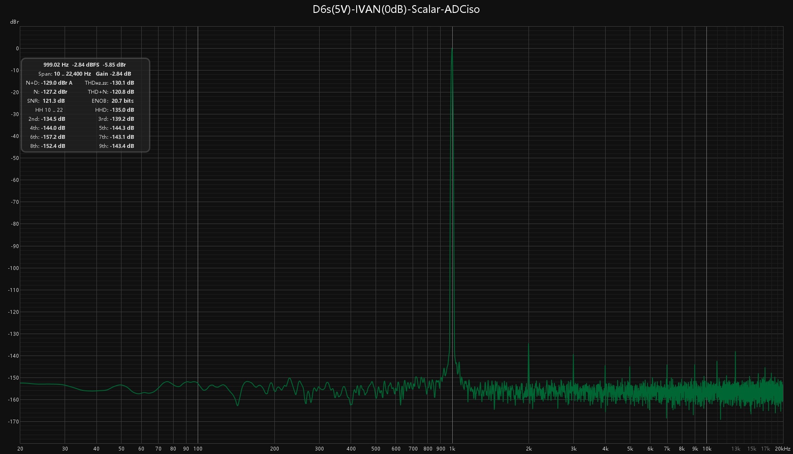Image resolution: width=793 pixels, height=454 pixels.
Task: Click the 3k label on frequency axis
Action: (x=574, y=449)
